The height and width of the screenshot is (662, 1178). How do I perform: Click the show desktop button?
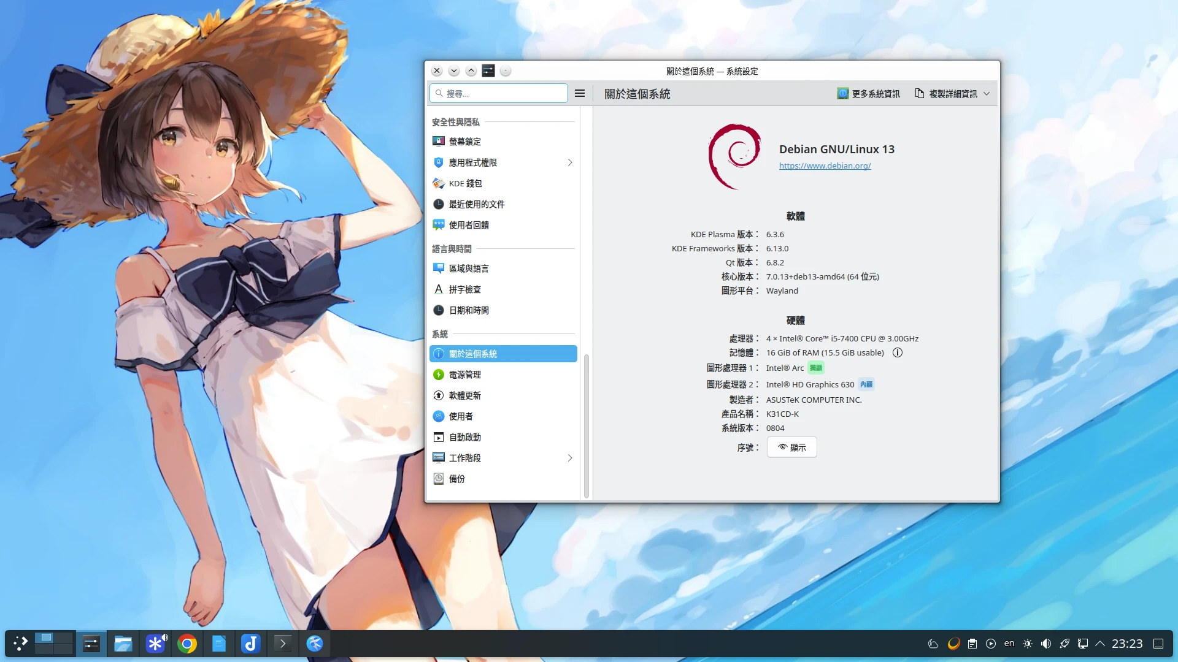(x=1158, y=644)
